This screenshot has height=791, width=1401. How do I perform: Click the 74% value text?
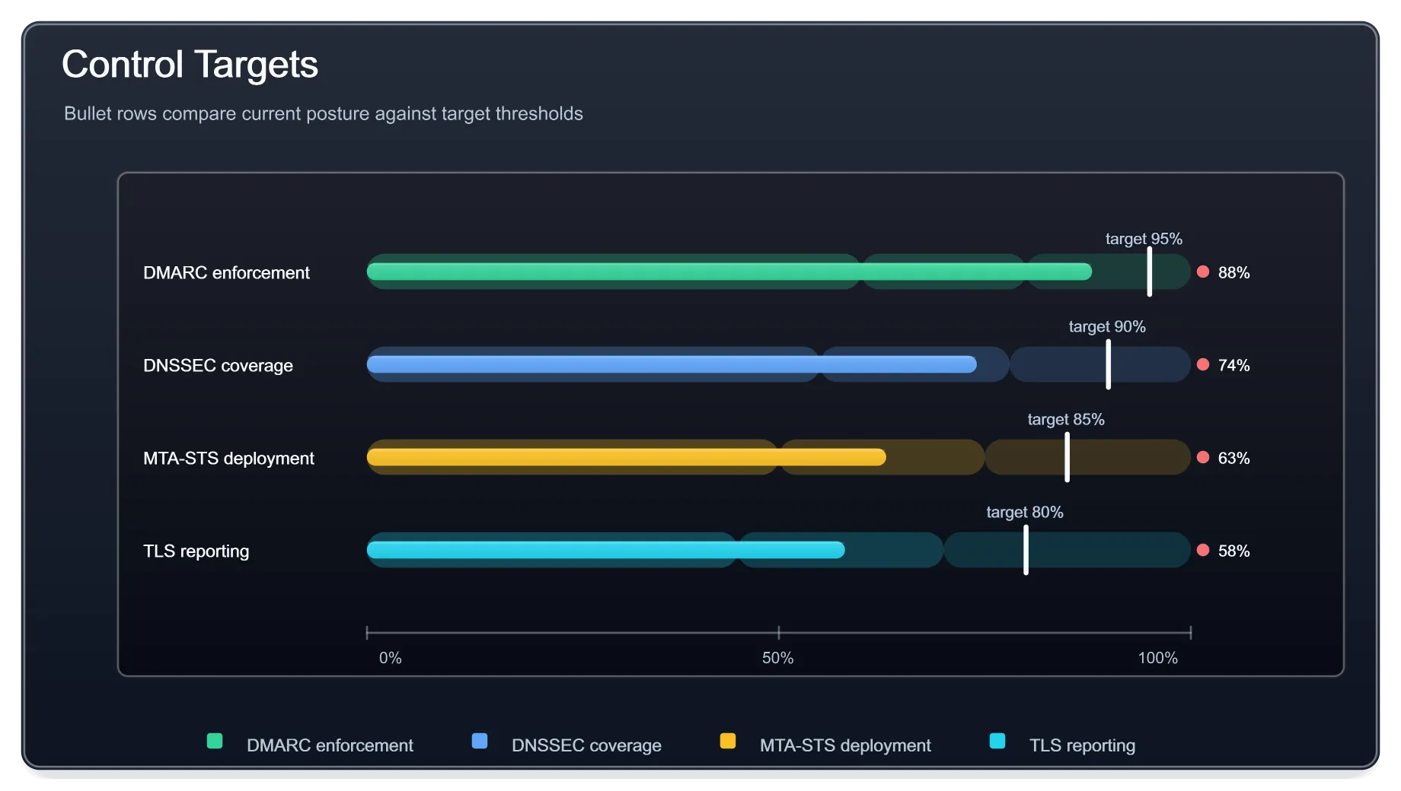click(1233, 365)
